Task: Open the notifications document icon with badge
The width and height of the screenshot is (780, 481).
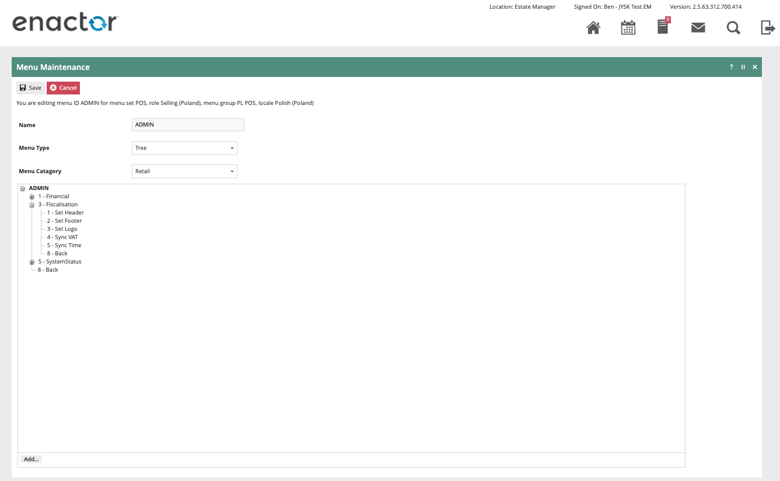Action: (663, 27)
